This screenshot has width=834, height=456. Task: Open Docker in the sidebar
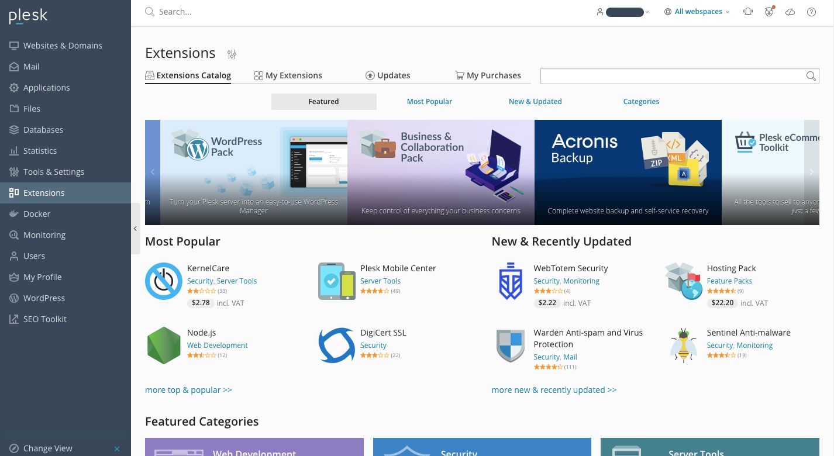(x=37, y=214)
